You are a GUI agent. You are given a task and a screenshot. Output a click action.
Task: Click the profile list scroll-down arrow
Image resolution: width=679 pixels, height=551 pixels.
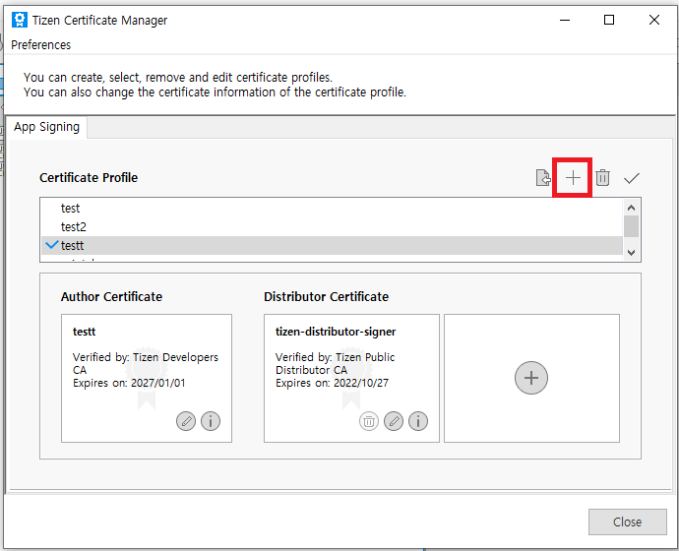632,253
